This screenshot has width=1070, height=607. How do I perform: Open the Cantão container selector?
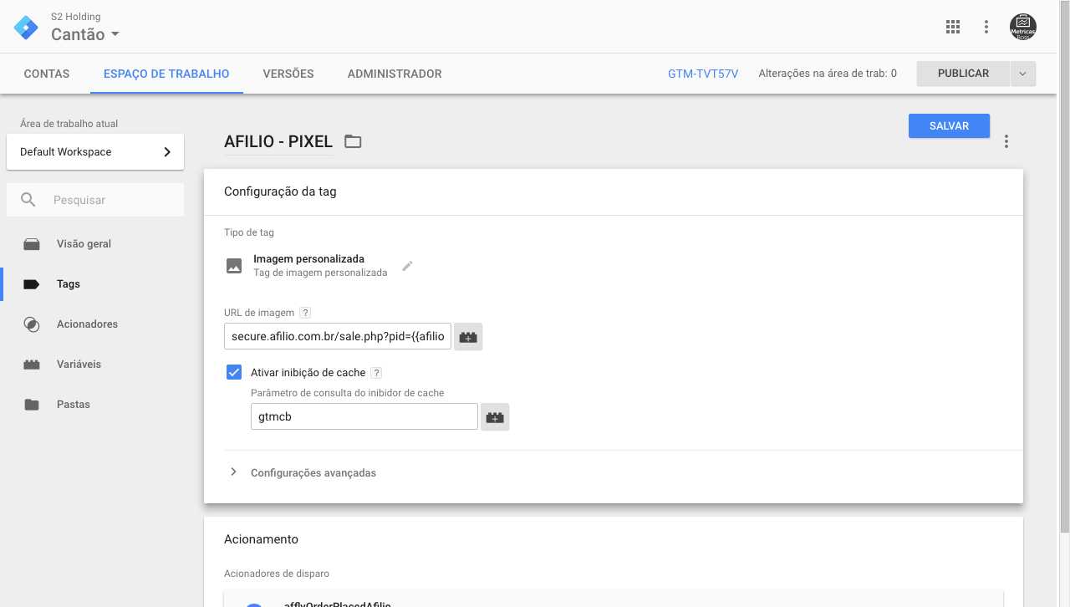85,34
